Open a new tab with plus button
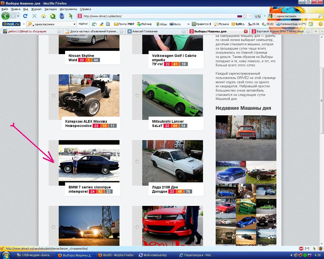The height and width of the screenshot is (259, 324). click(x=316, y=31)
